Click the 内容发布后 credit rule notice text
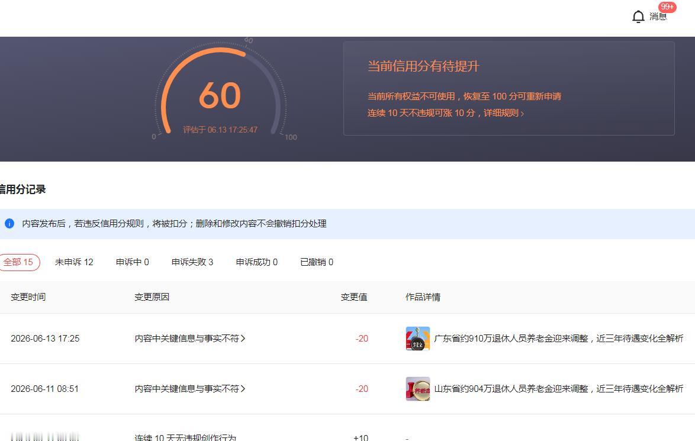Screen dimensions: 695x441 pos(174,223)
